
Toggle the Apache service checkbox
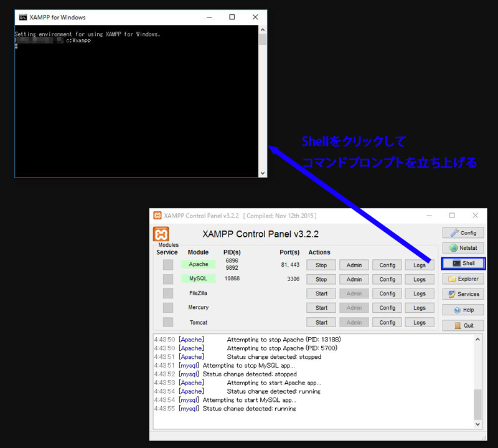[168, 265]
